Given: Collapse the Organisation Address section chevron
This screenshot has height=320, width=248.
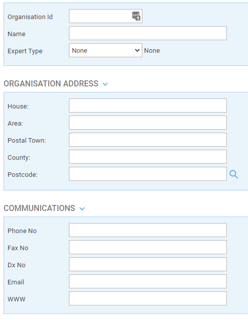Looking at the screenshot, I should [105, 84].
